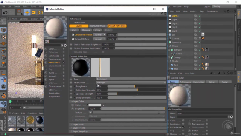
Task: Click the Name field containing Mur
Action: coord(204,113)
